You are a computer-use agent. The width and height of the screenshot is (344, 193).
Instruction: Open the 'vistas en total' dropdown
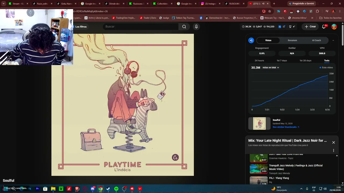point(271,68)
